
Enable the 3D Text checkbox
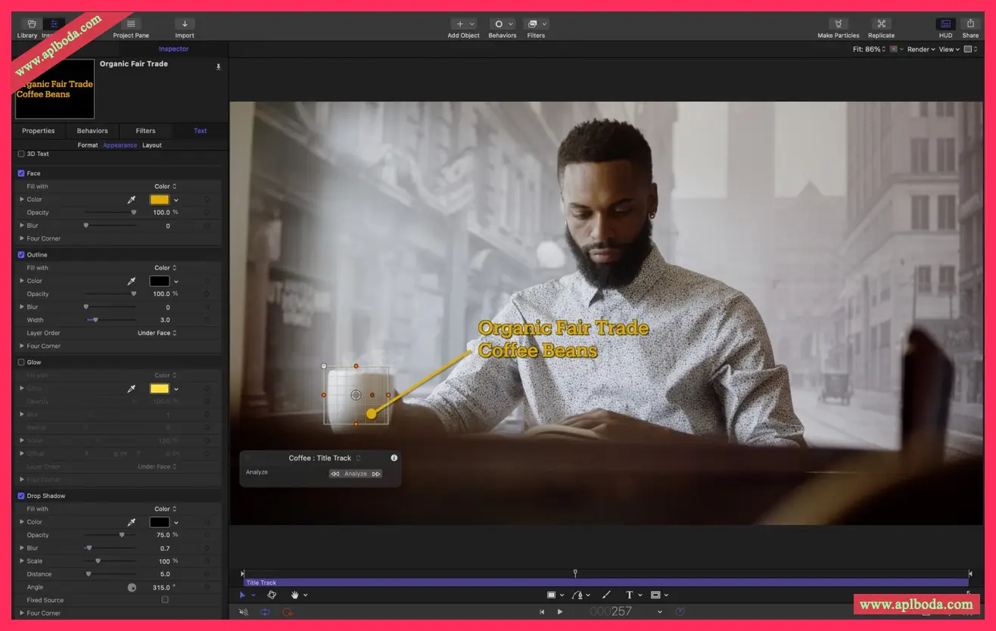20,154
